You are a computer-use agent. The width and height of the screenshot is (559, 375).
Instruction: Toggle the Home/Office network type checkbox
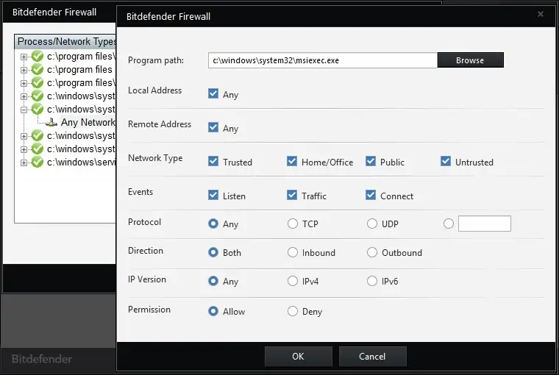click(x=292, y=162)
